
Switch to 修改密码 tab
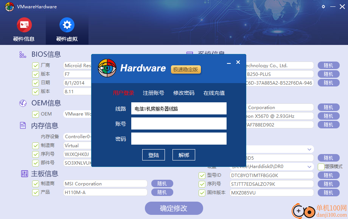click(184, 93)
